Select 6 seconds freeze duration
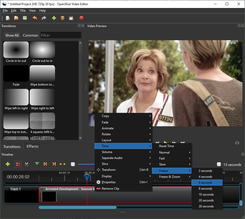The image size is (245, 219). (207, 183)
